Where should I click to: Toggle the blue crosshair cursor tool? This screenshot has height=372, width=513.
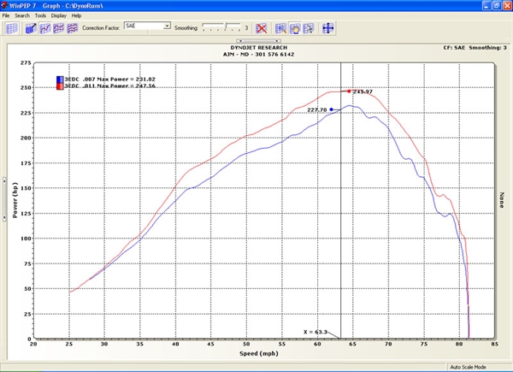327,27
